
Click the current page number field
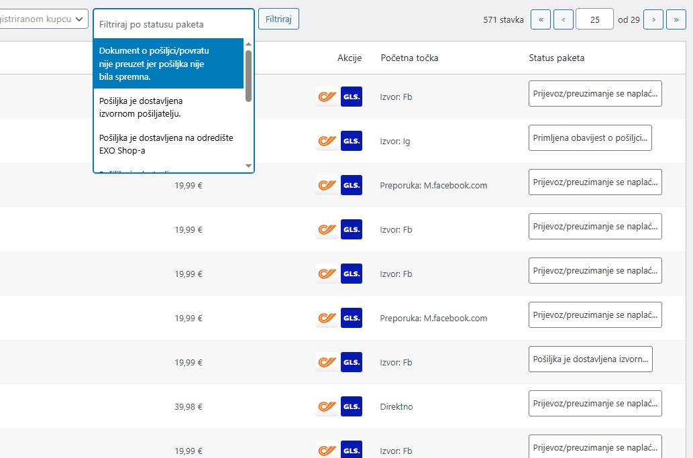click(594, 19)
